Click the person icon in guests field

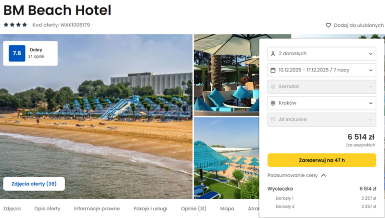coord(273,54)
